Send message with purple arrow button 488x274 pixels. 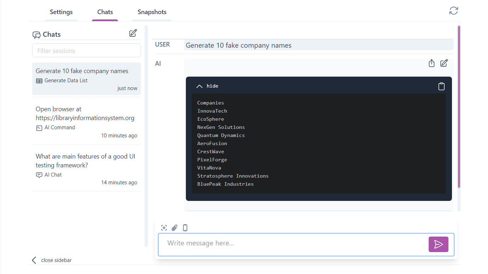click(x=439, y=244)
